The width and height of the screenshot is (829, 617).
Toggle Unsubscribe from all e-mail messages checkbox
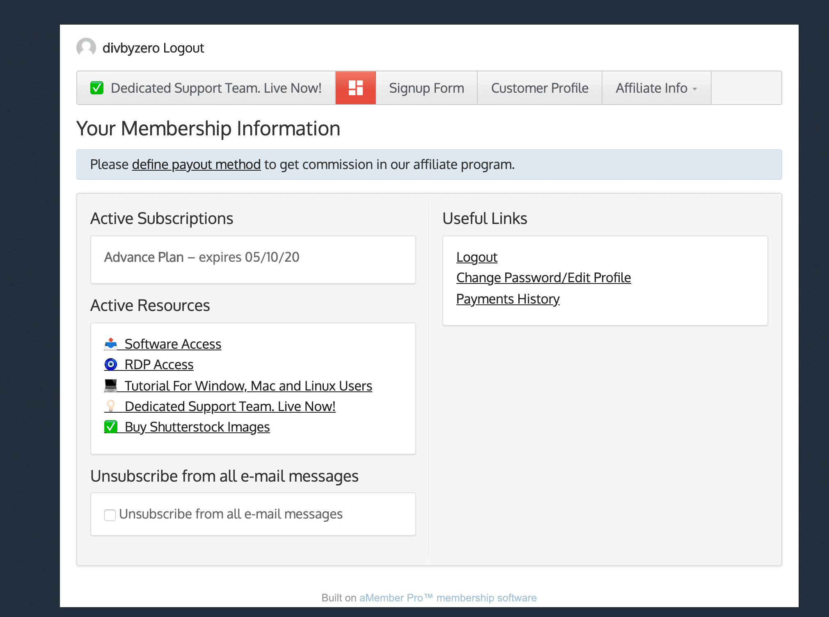point(110,514)
